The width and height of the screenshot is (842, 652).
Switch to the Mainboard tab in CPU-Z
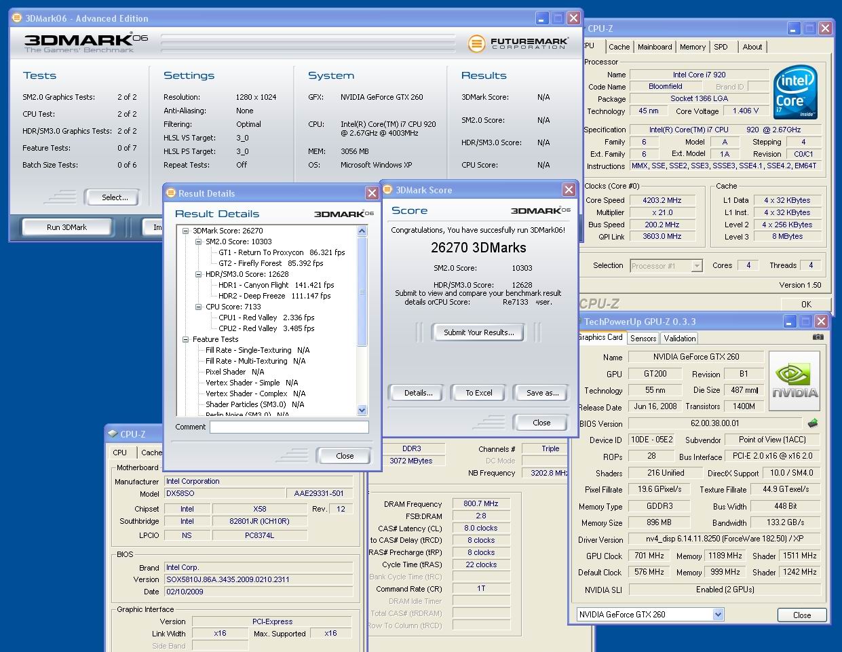(x=655, y=47)
